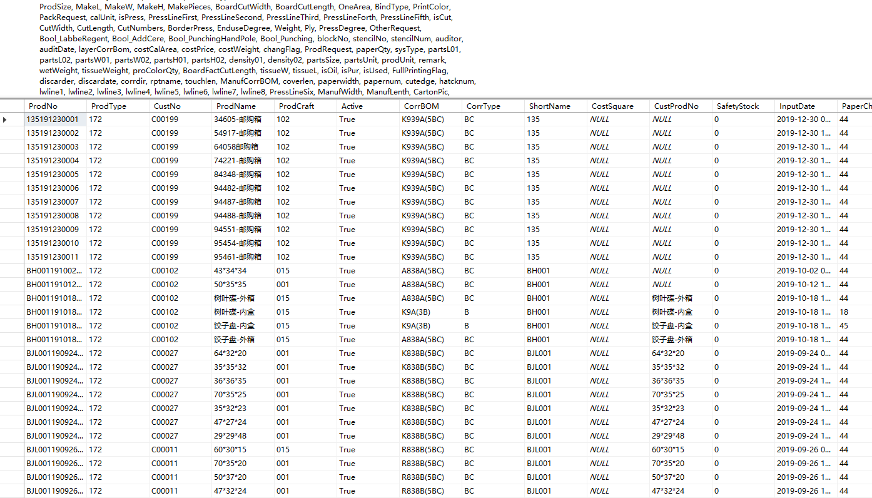
Task: Click the InputDate column header
Action: [x=806, y=106]
